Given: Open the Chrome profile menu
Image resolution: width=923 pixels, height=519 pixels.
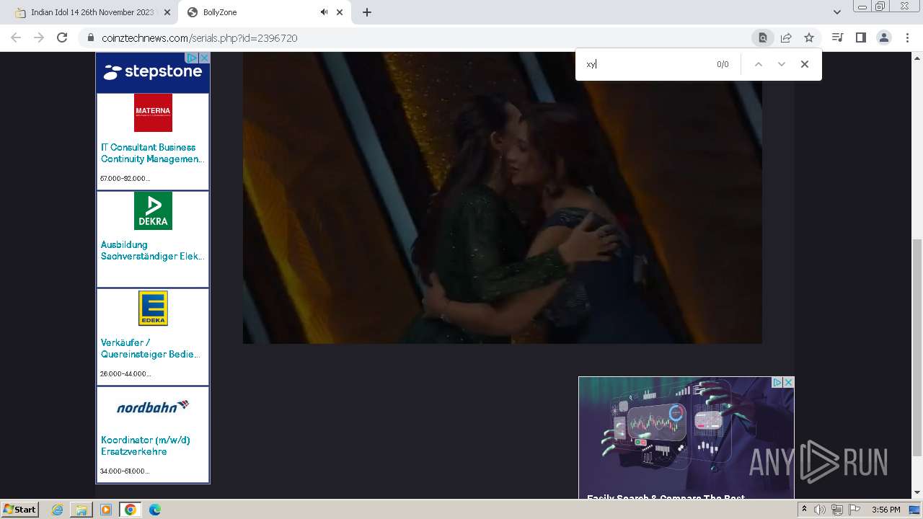Looking at the screenshot, I should point(883,37).
